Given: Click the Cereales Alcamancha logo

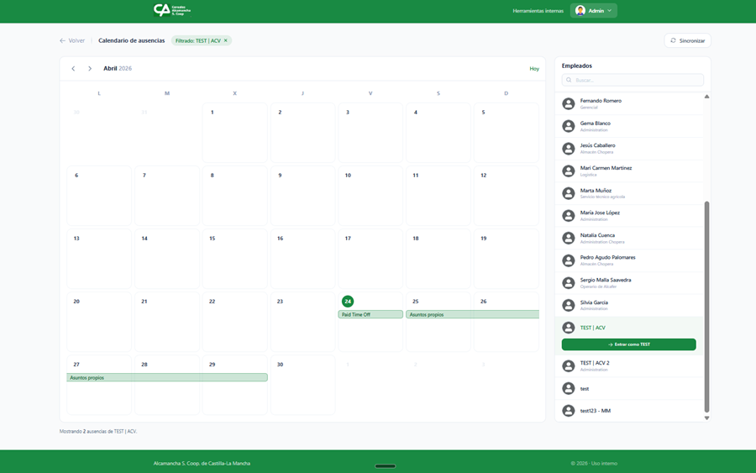Looking at the screenshot, I should pos(172,10).
